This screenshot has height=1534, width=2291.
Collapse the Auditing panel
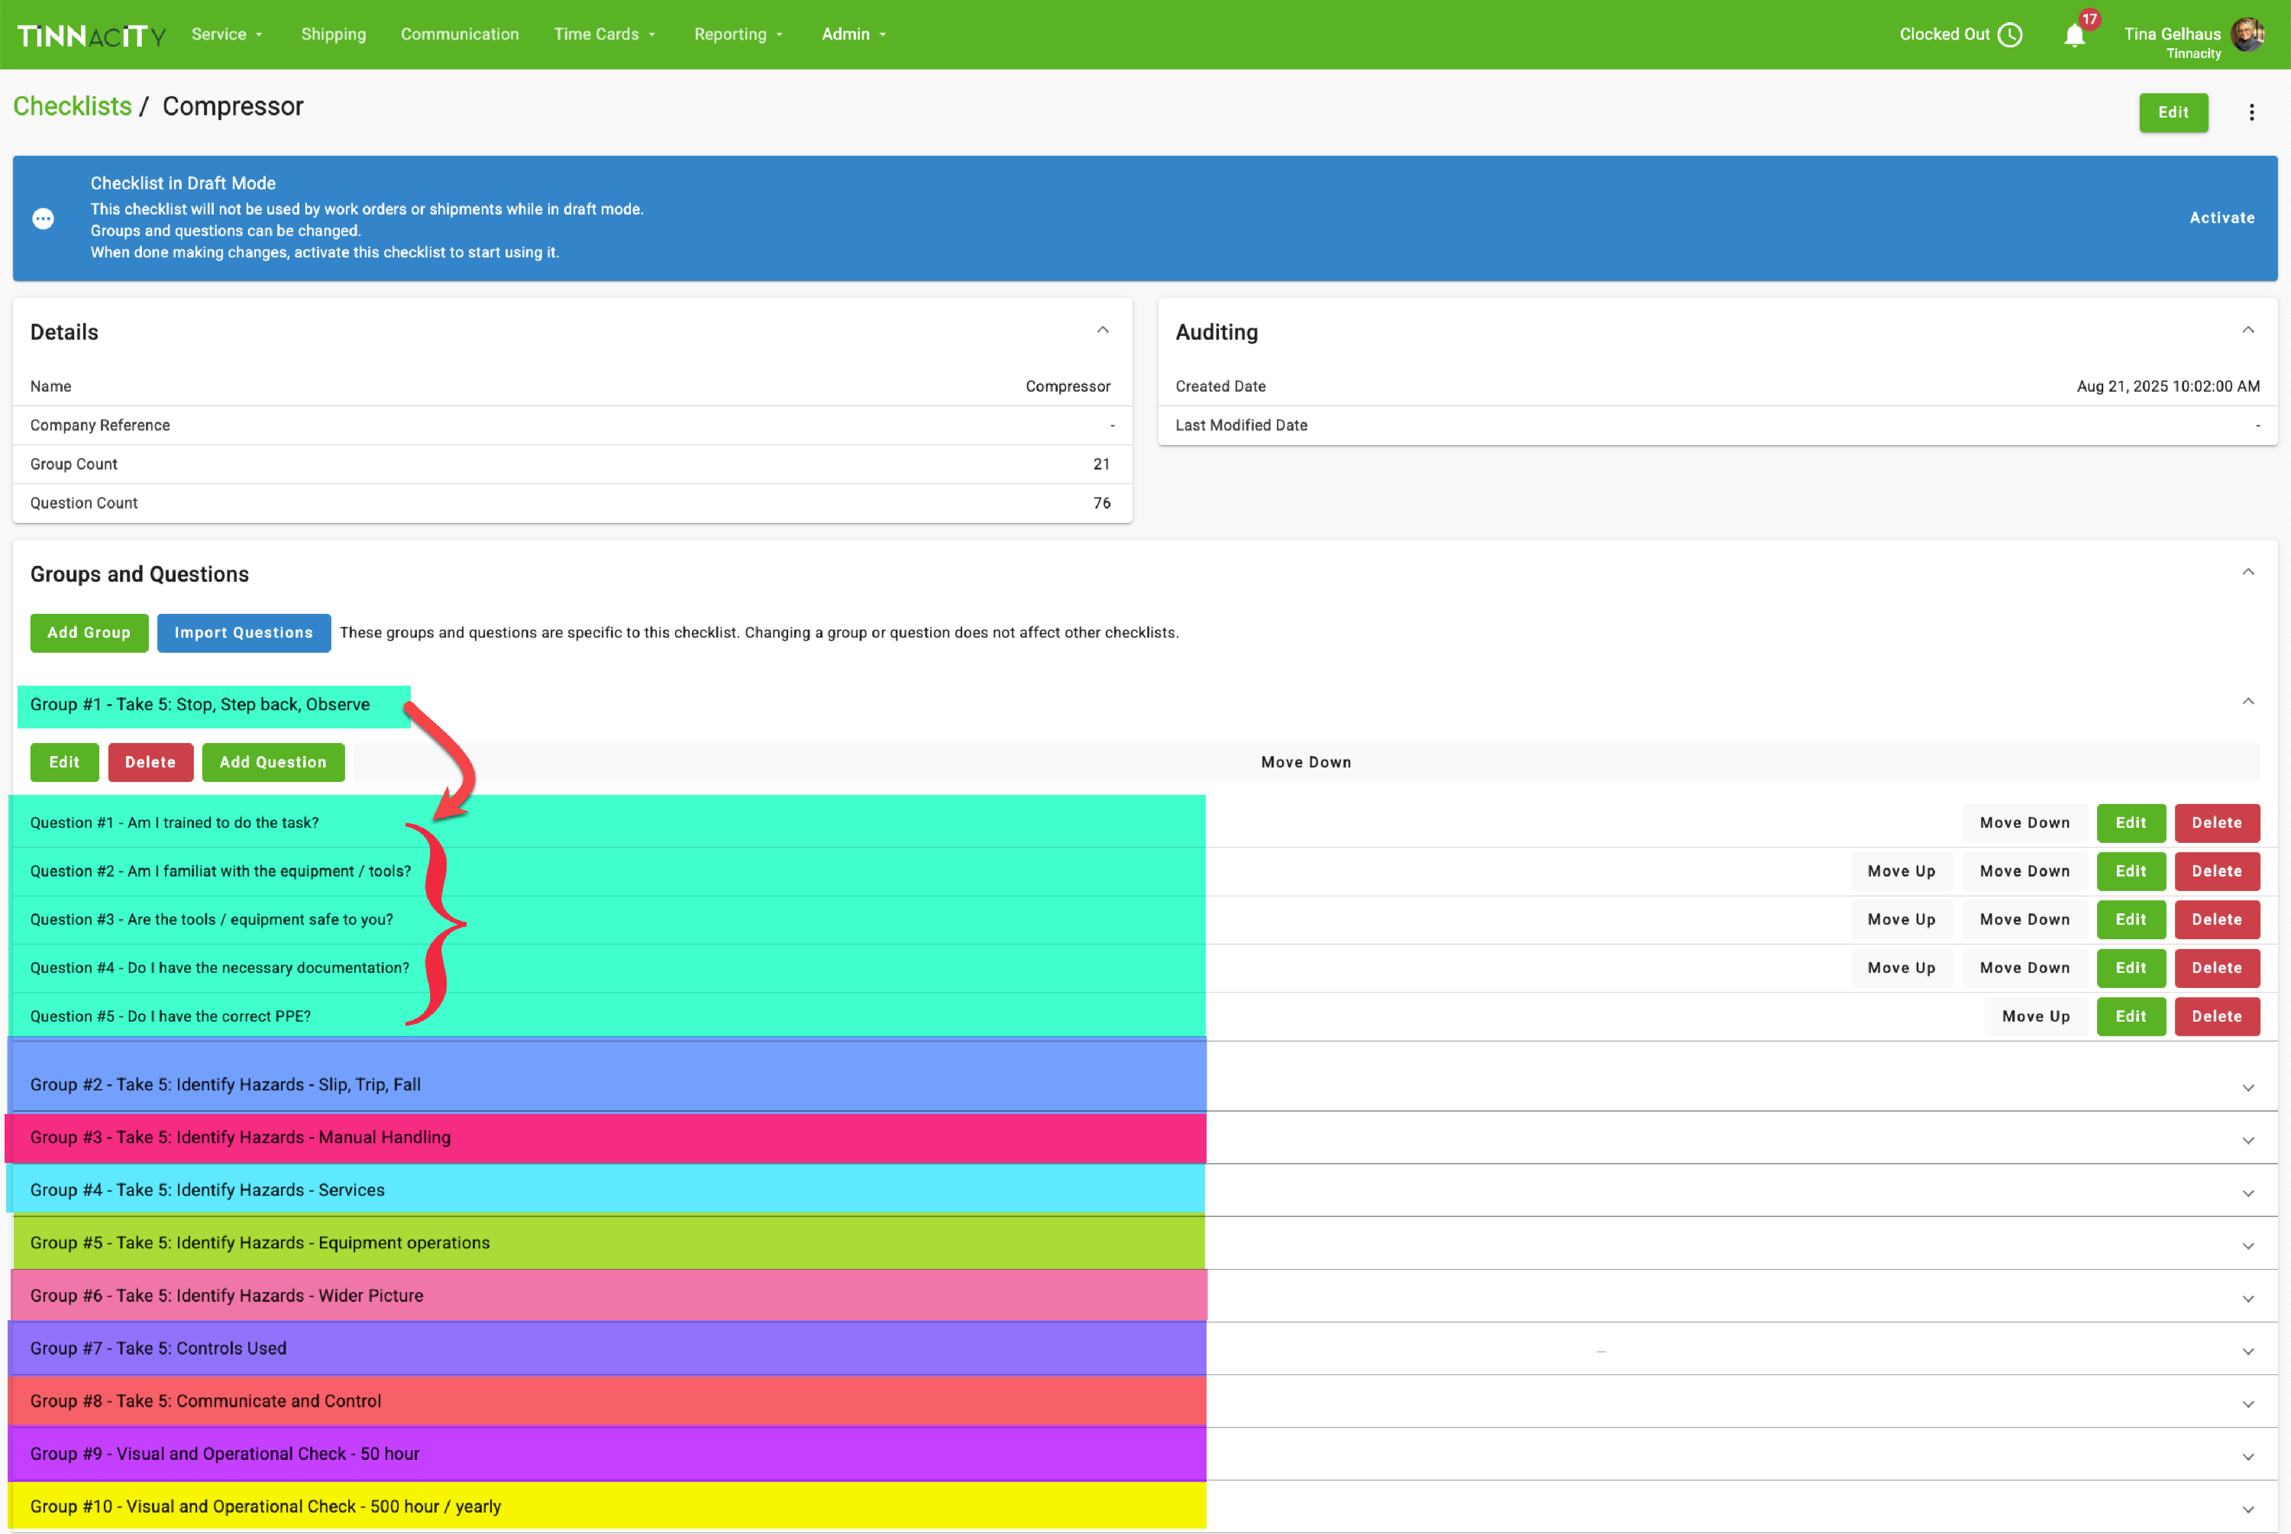click(x=2248, y=331)
